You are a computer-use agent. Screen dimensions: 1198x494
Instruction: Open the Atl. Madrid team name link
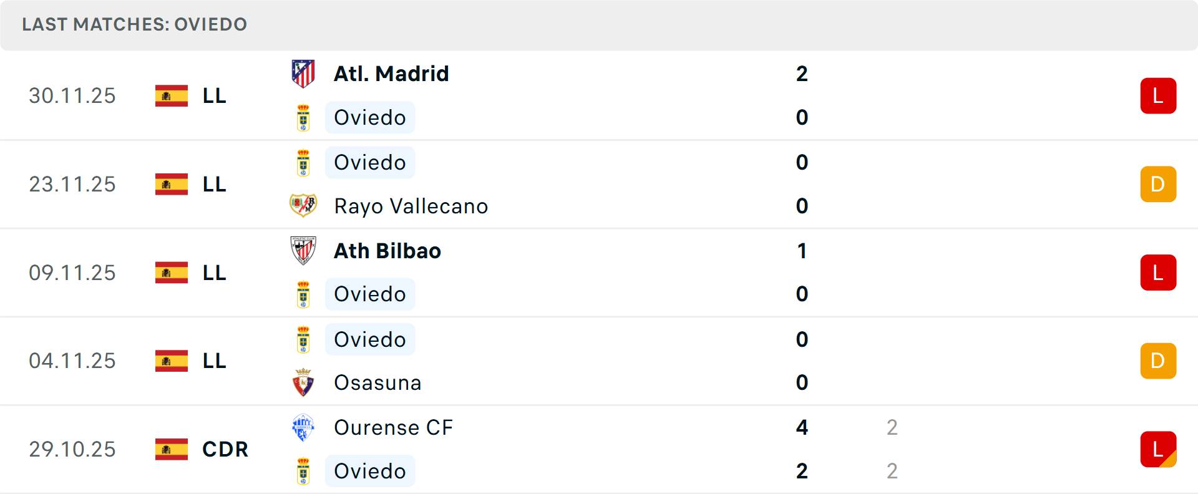click(390, 73)
